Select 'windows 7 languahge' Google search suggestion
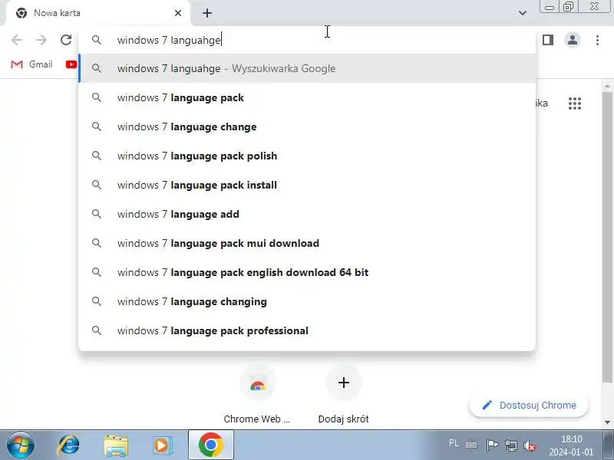Image resolution: width=614 pixels, height=460 pixels. pos(307,68)
